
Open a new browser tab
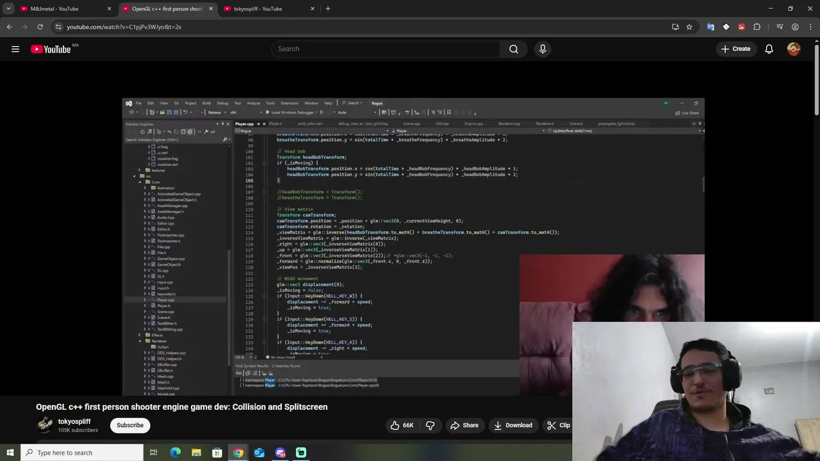pyautogui.click(x=328, y=9)
